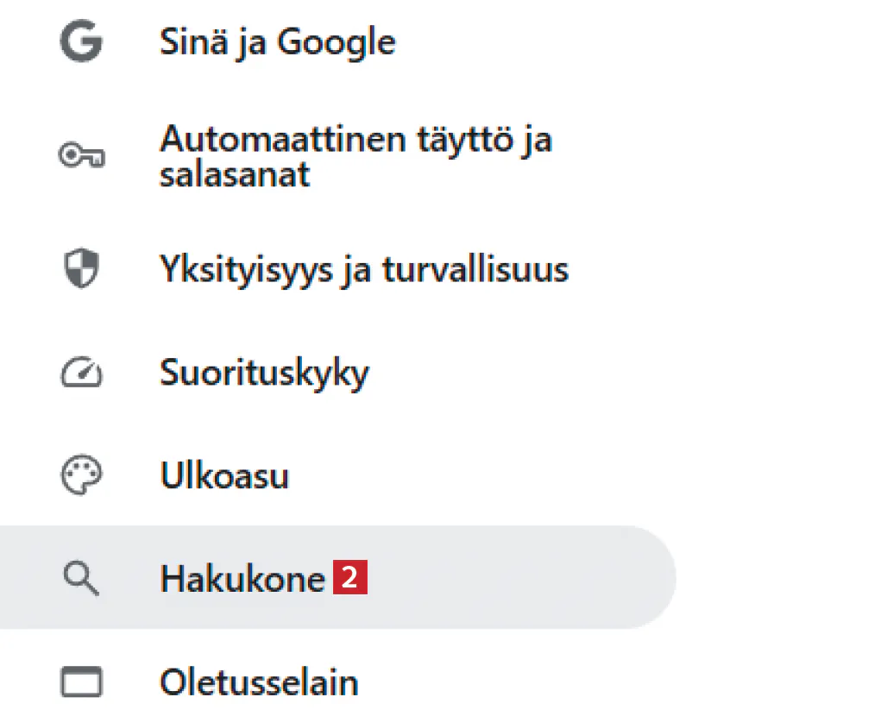Click the speedometer performance icon

pyautogui.click(x=81, y=373)
